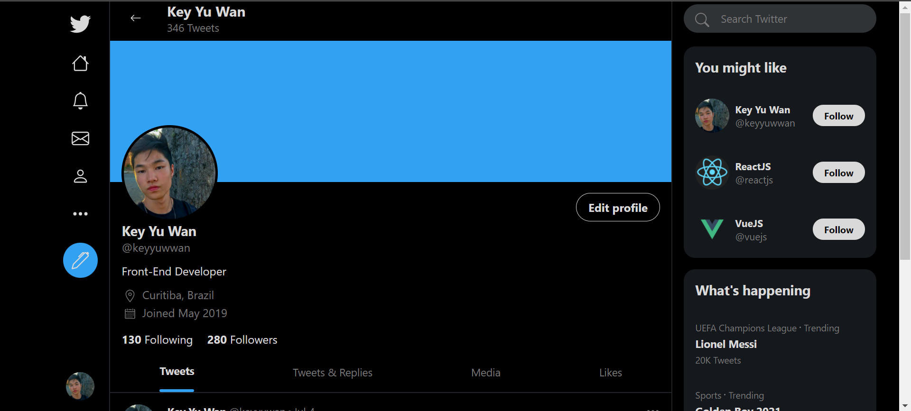Screen dimensions: 911x411
Task: Open ReactJS atom logo avatar
Action: tap(712, 172)
